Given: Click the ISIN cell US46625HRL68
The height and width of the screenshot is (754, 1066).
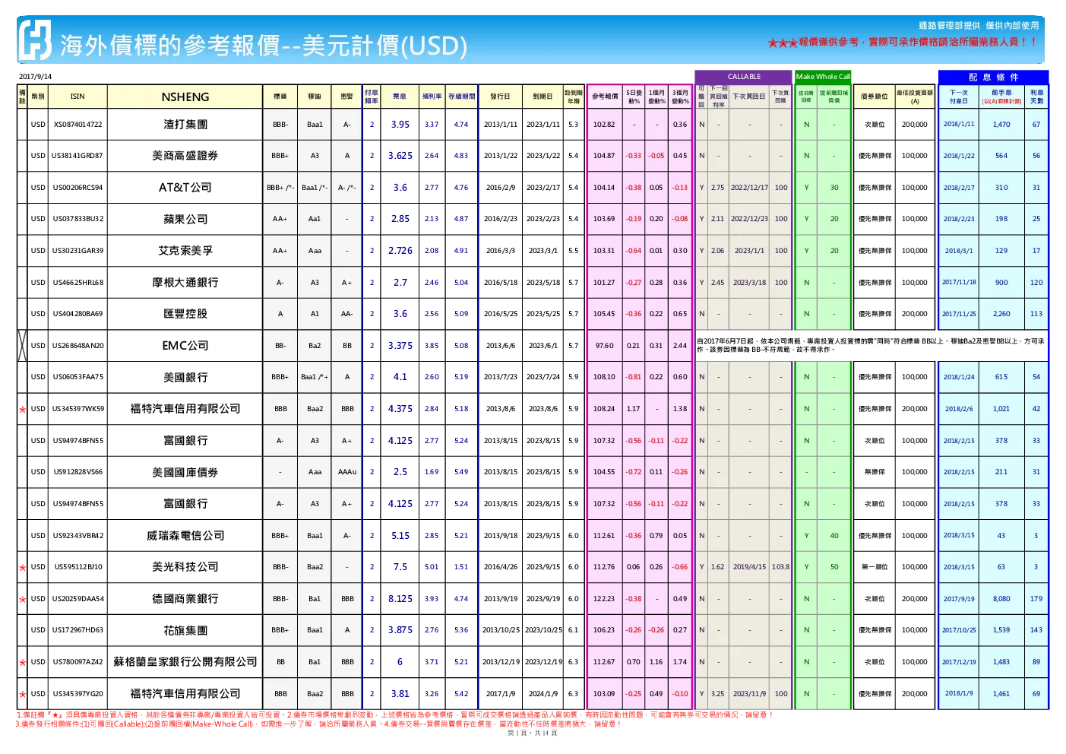Looking at the screenshot, I should tap(77, 283).
